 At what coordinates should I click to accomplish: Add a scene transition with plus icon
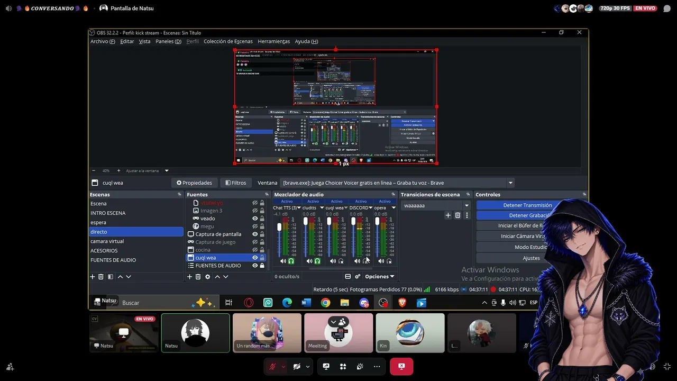point(449,215)
